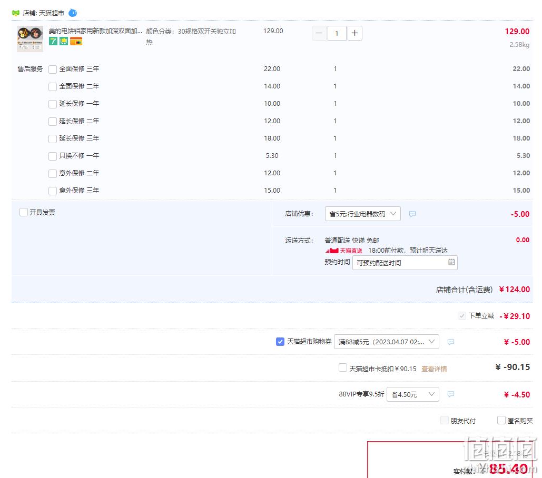
Task: Check 延长保修 二年 service option
Action: click(53, 121)
